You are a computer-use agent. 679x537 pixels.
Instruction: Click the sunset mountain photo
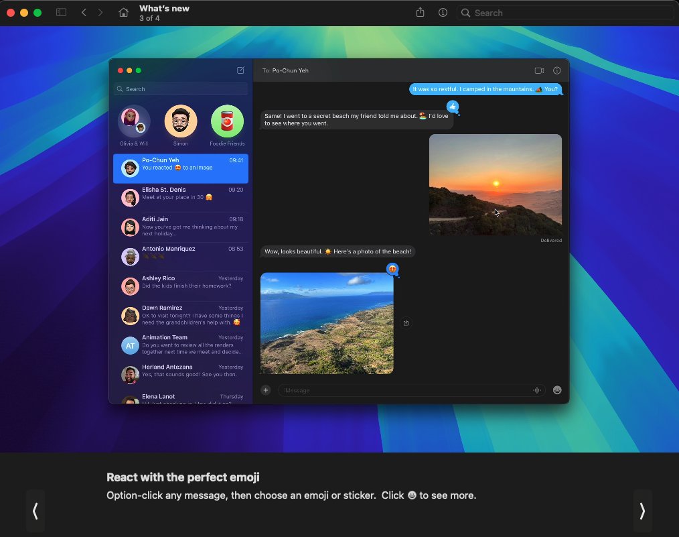click(x=496, y=184)
